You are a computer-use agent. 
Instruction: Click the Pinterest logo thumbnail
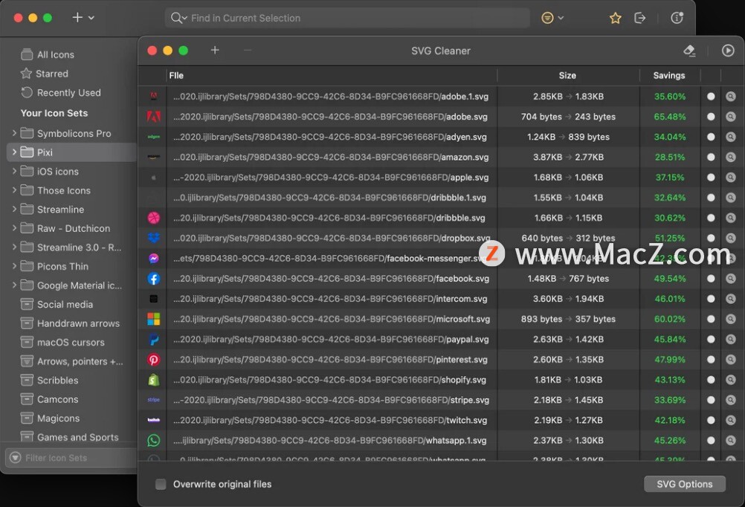click(153, 360)
